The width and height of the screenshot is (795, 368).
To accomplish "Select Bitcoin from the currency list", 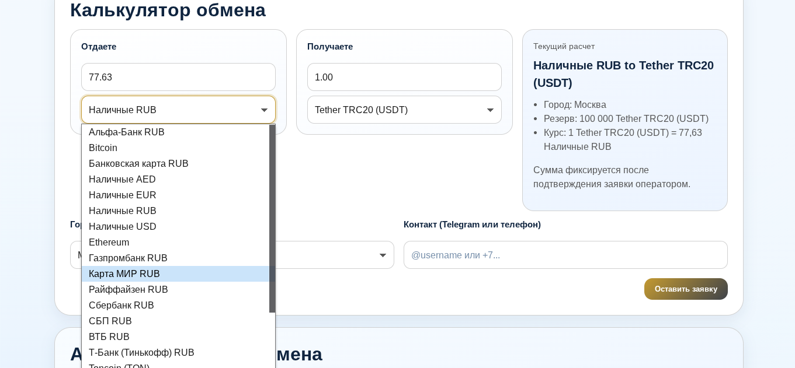I will point(103,148).
